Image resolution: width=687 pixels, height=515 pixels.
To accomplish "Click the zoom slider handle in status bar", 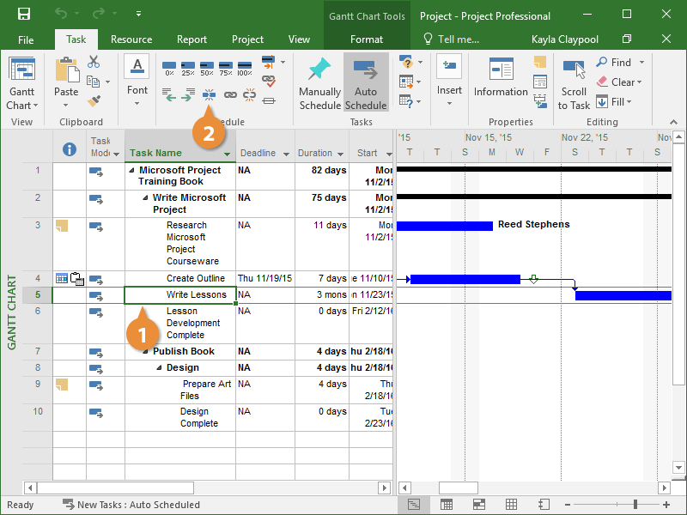I will (x=635, y=505).
